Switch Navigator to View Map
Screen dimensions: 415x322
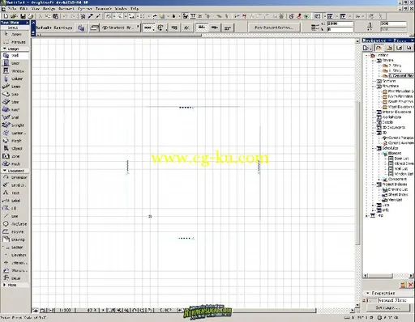point(389,48)
